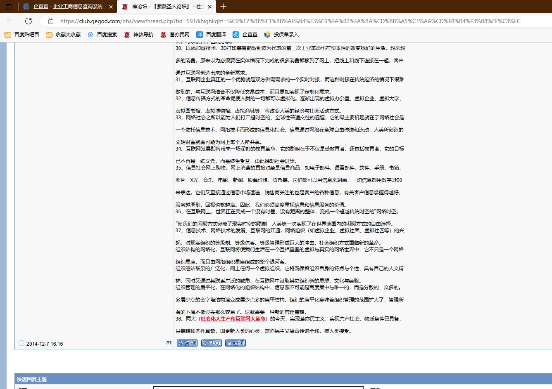Click the 资料 profile icon button
The image size is (552, 389).
187,343
